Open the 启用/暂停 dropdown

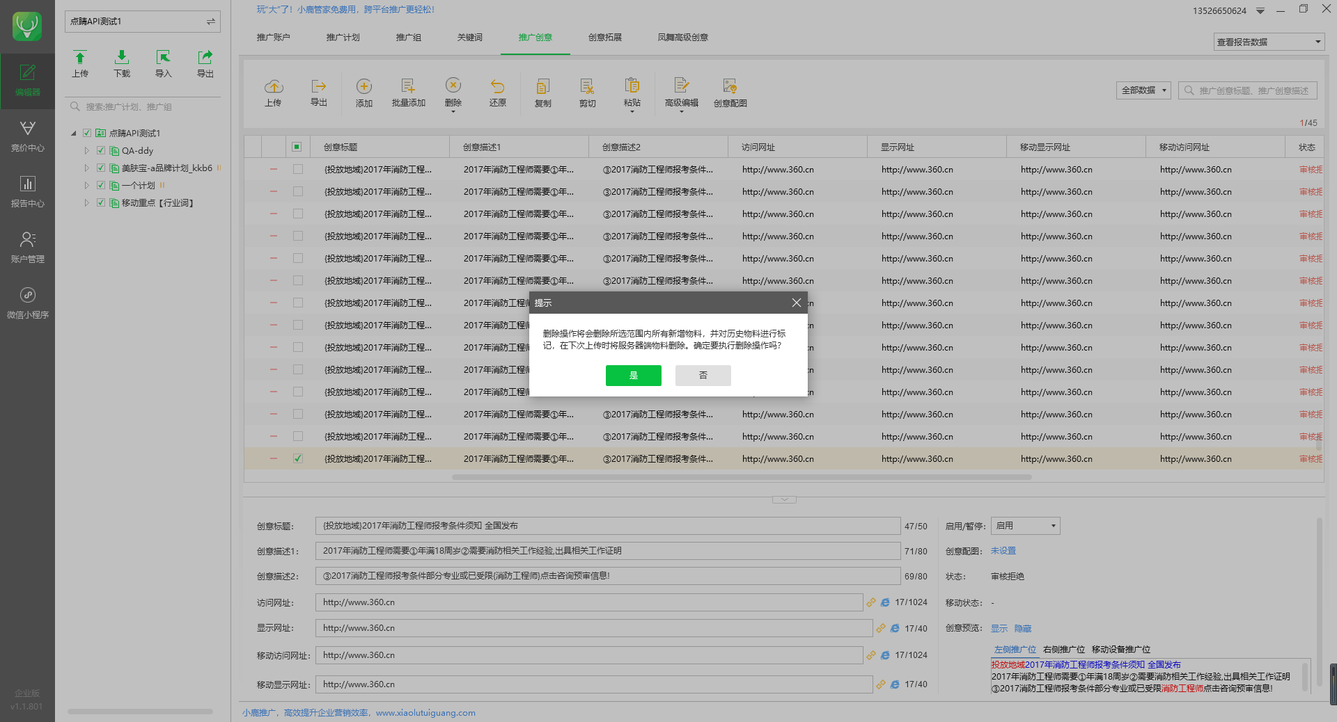(x=1025, y=526)
